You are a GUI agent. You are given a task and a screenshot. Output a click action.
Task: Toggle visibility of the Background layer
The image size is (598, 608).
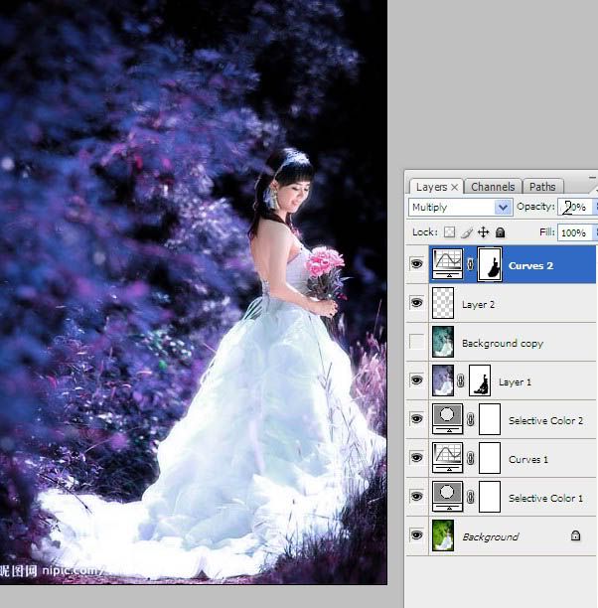click(x=416, y=536)
